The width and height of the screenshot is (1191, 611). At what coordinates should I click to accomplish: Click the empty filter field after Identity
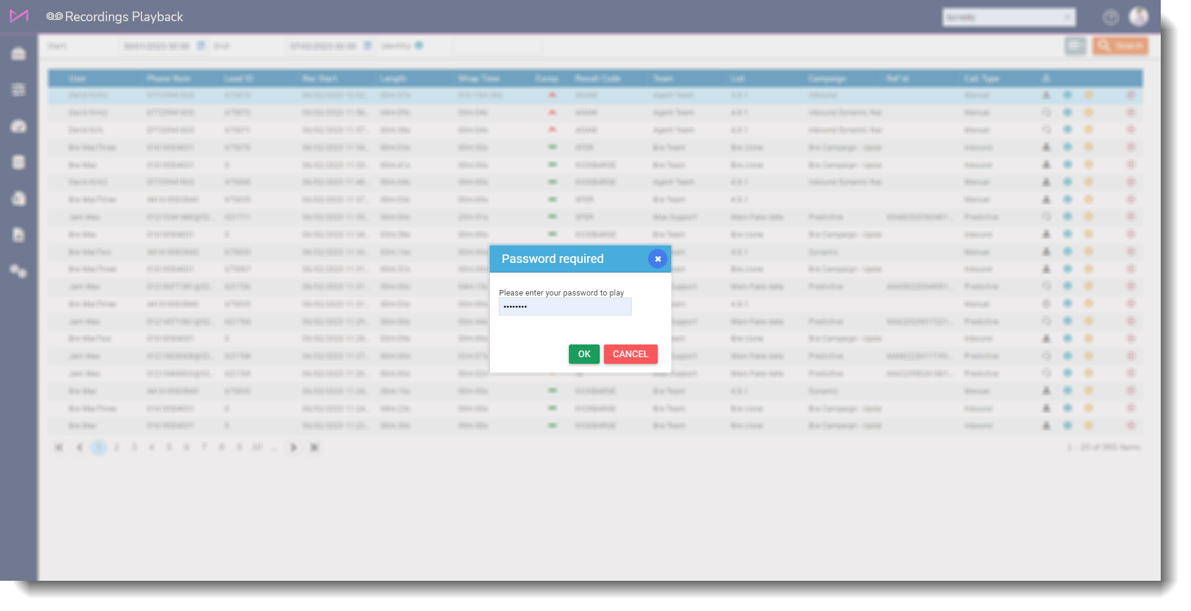pyautogui.click(x=497, y=46)
